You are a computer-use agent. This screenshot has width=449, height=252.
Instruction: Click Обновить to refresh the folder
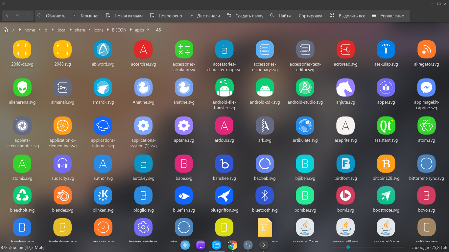[x=51, y=16]
